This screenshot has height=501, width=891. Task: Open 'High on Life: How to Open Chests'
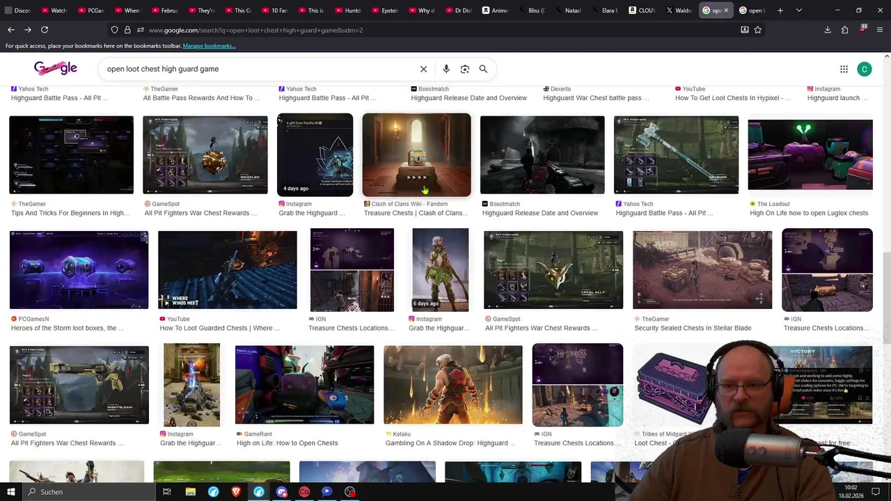coord(287,443)
